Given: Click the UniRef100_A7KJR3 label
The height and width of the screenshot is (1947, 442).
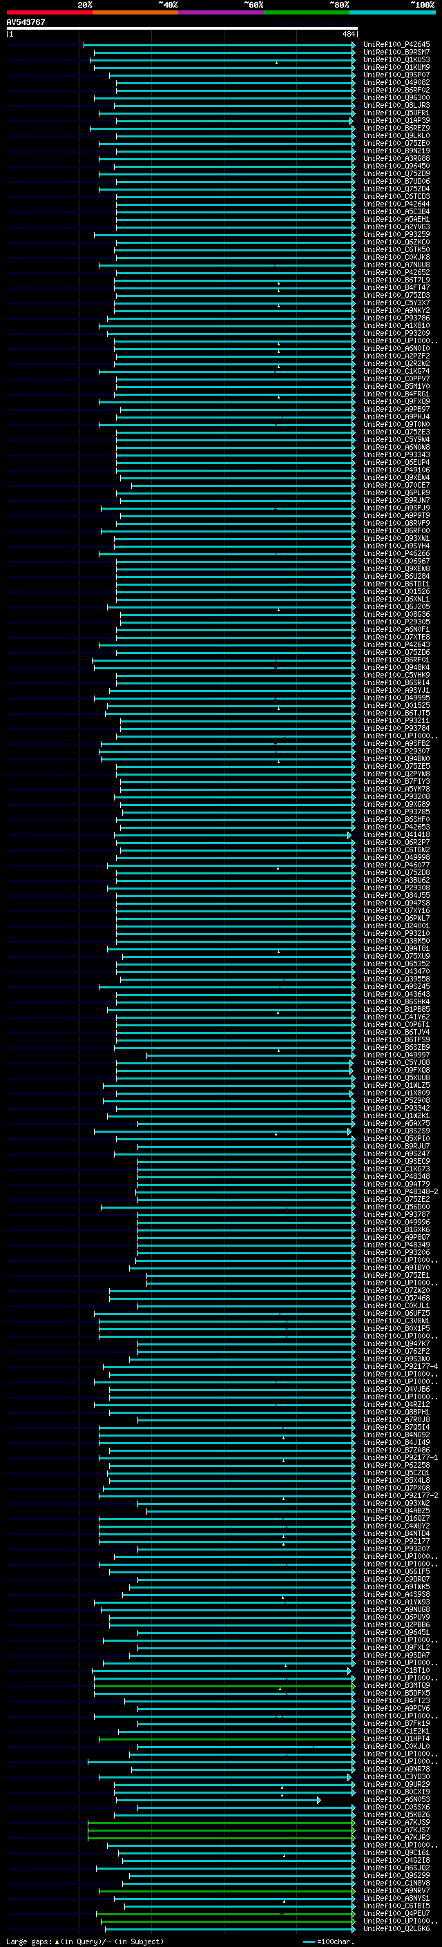Looking at the screenshot, I should [396, 1837].
